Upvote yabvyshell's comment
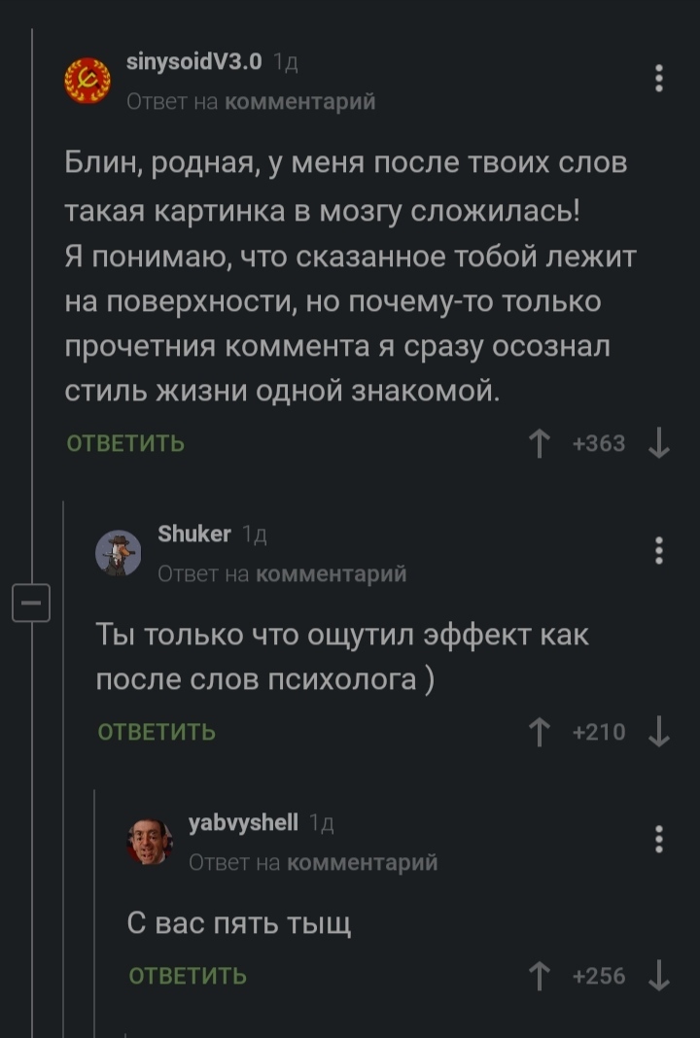700x1038 pixels. tap(538, 976)
